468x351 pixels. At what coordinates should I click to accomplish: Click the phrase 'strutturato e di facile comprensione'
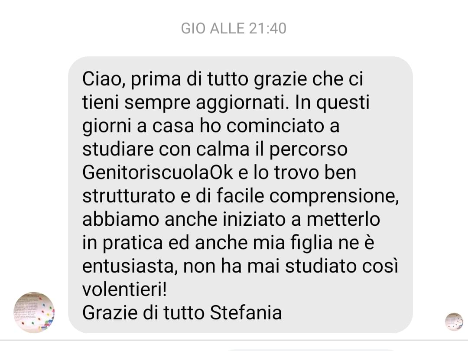click(240, 196)
